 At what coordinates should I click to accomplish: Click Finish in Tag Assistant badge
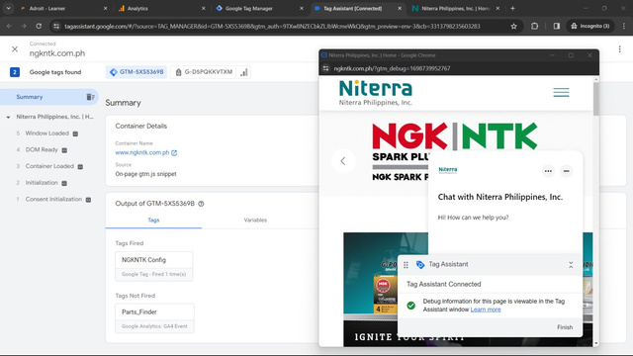565,327
